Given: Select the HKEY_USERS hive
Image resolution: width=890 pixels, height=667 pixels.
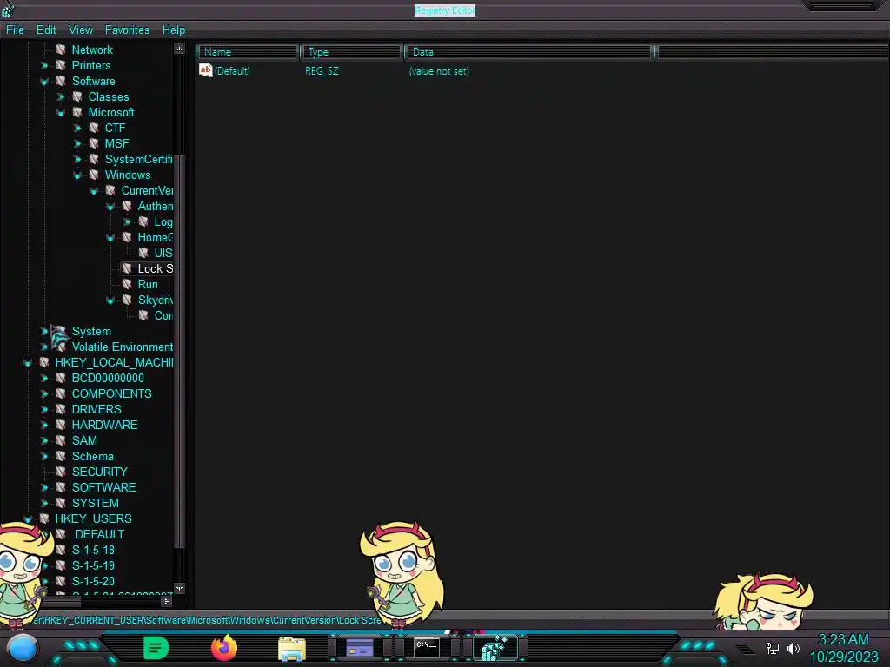Looking at the screenshot, I should [93, 519].
